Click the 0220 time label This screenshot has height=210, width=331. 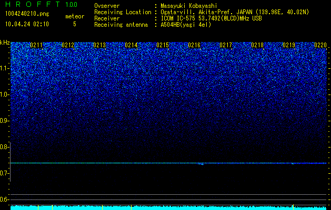(320, 45)
